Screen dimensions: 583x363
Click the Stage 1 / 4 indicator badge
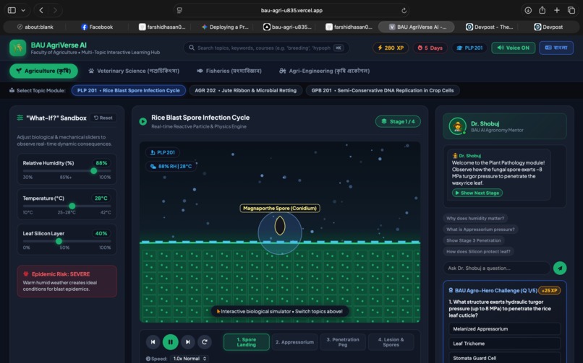coord(398,122)
